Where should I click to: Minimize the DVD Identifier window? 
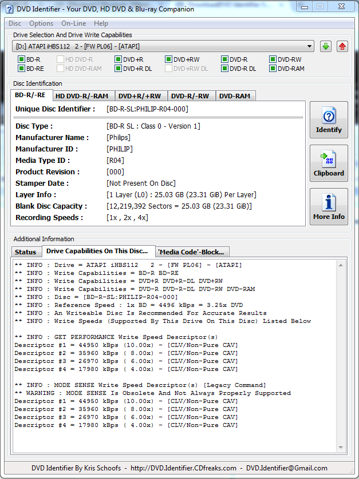pyautogui.click(x=305, y=7)
